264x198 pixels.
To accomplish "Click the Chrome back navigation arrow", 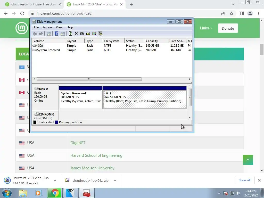I will pos(6,13).
